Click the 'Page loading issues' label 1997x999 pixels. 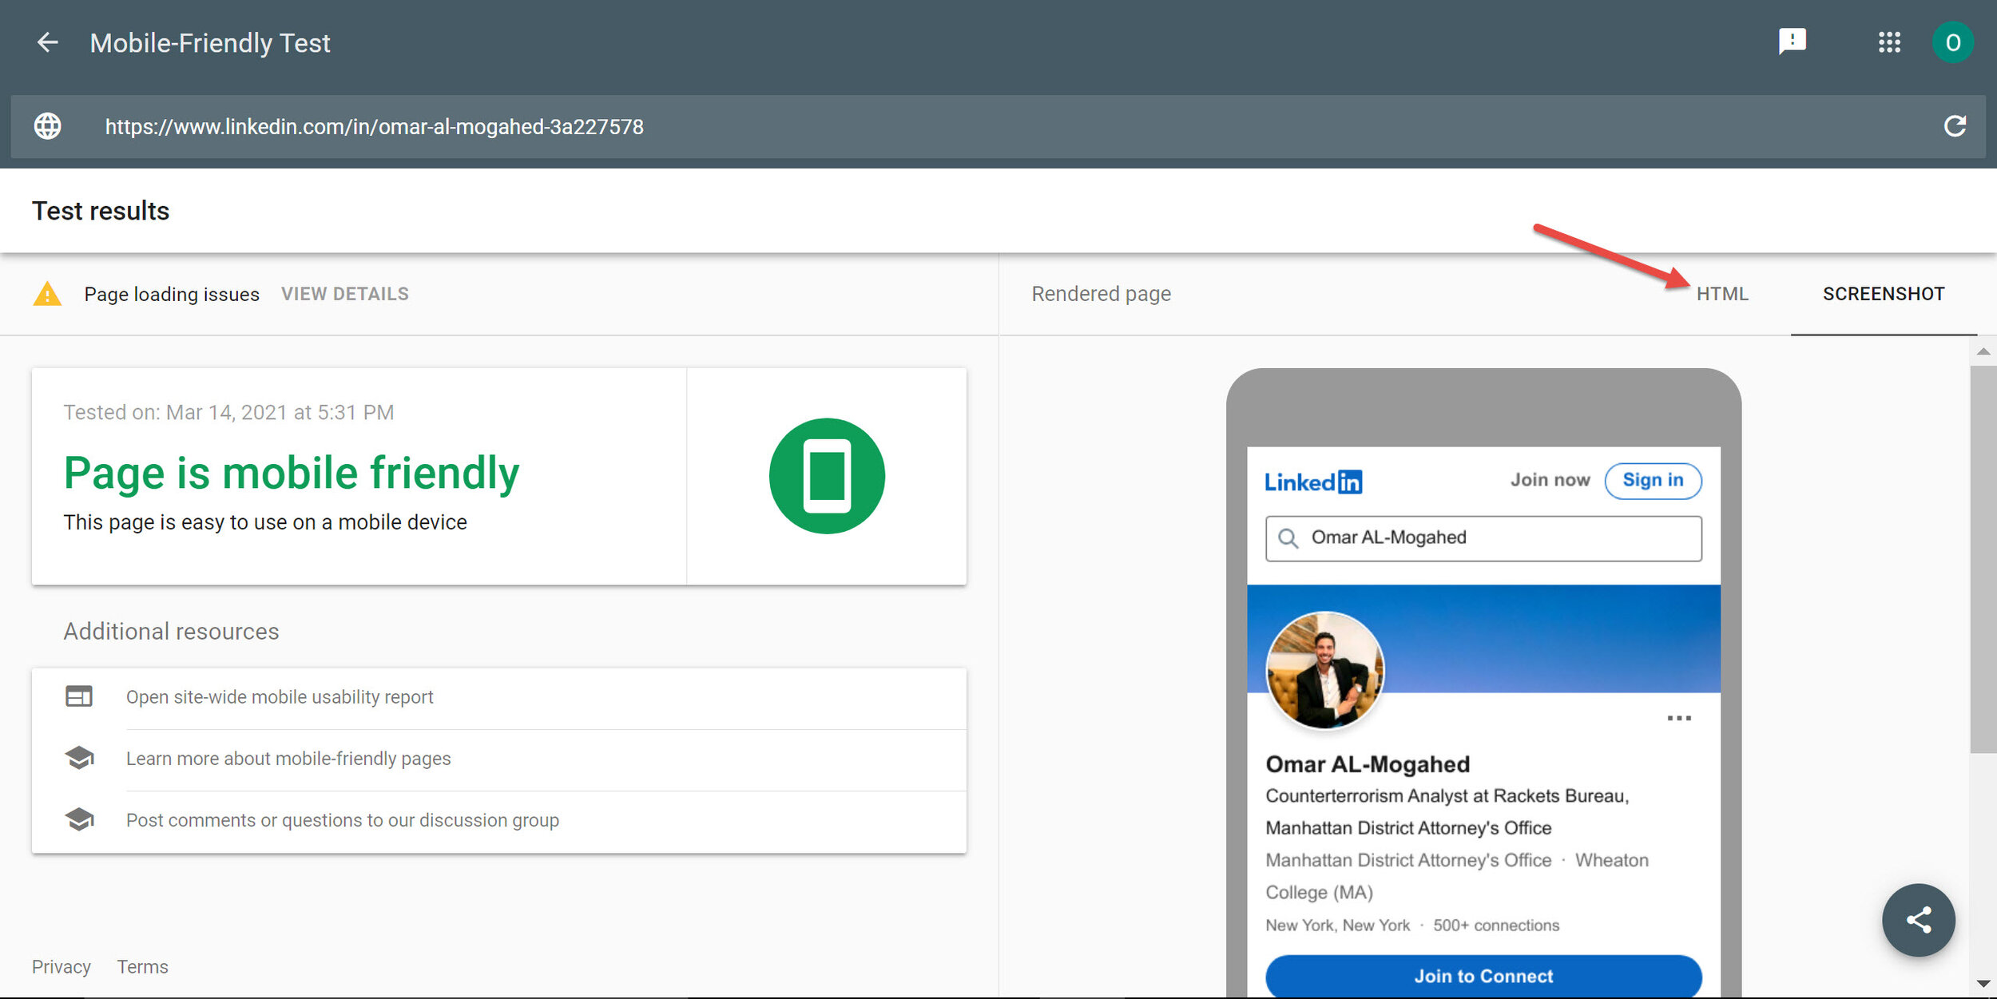click(172, 295)
